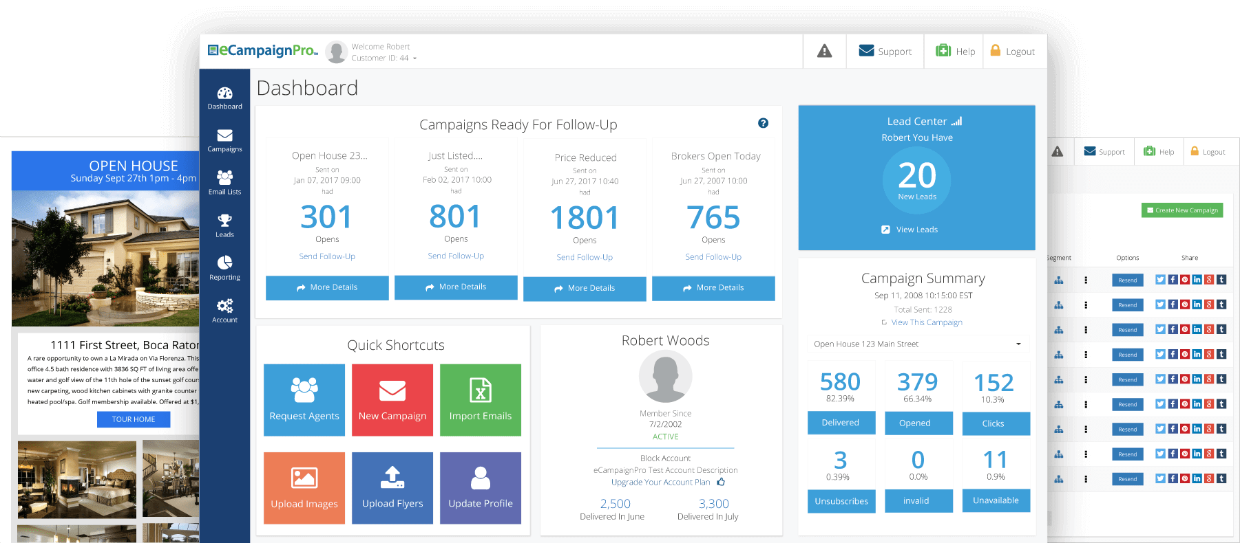Open Help in the right background window

pyautogui.click(x=1159, y=151)
